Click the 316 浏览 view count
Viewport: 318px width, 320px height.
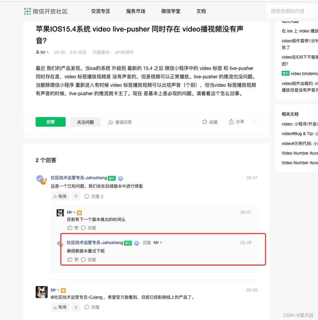pos(78,52)
